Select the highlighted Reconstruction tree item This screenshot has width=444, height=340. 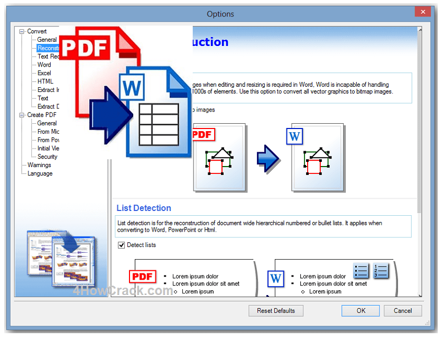point(48,48)
